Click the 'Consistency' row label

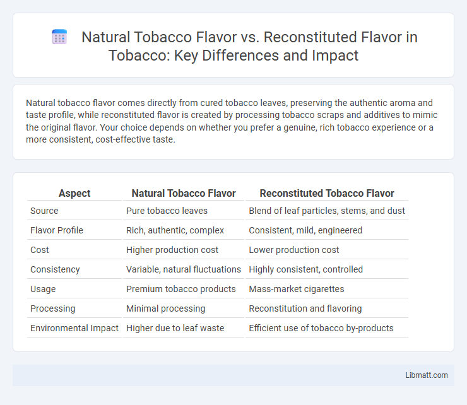55,269
